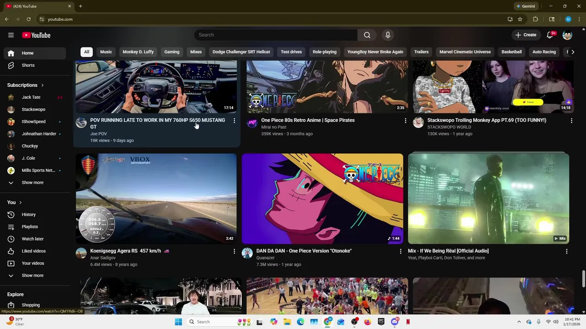The width and height of the screenshot is (586, 329).
Task: Reload the page
Action: tap(28, 19)
